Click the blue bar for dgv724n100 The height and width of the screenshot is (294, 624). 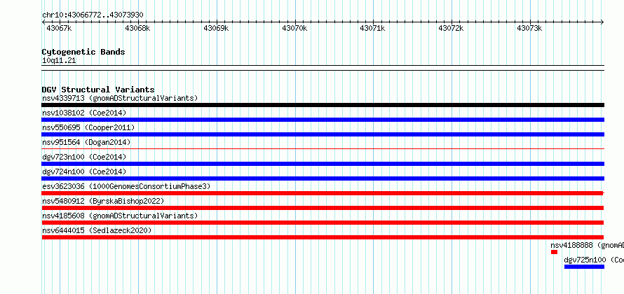(323, 178)
